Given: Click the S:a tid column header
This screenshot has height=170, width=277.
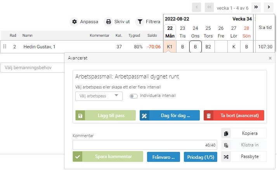Looking at the screenshot, I should (x=265, y=27).
